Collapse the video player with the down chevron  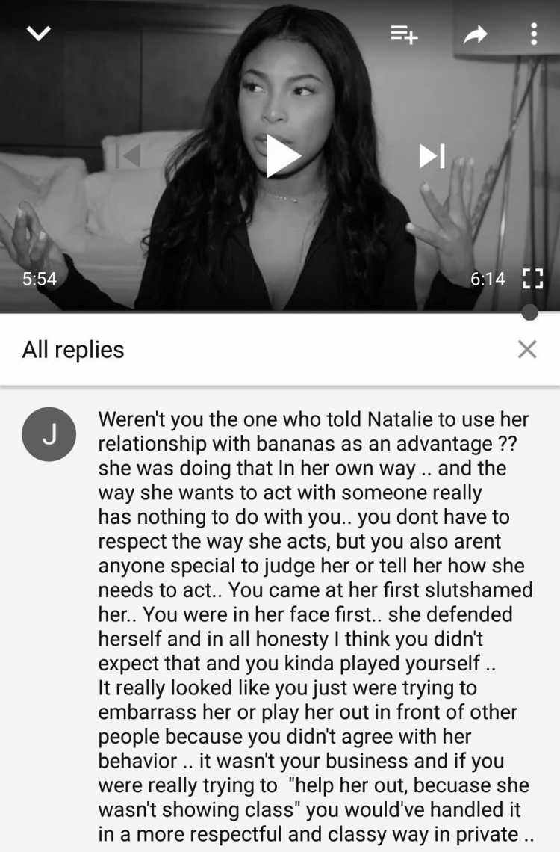pos(39,33)
